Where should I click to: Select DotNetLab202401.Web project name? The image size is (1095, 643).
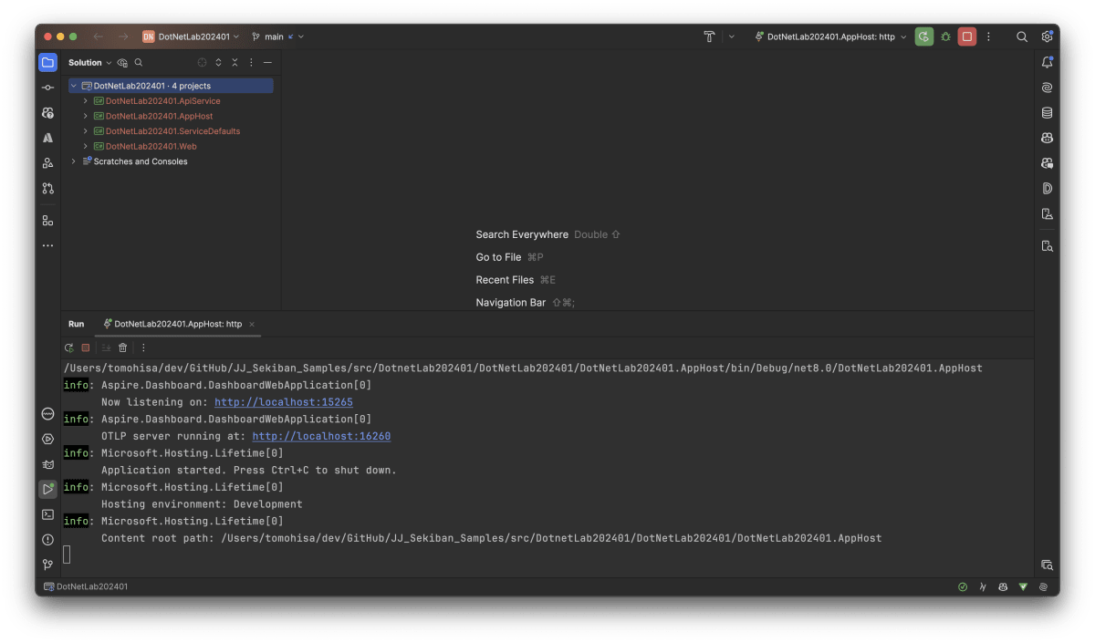151,146
